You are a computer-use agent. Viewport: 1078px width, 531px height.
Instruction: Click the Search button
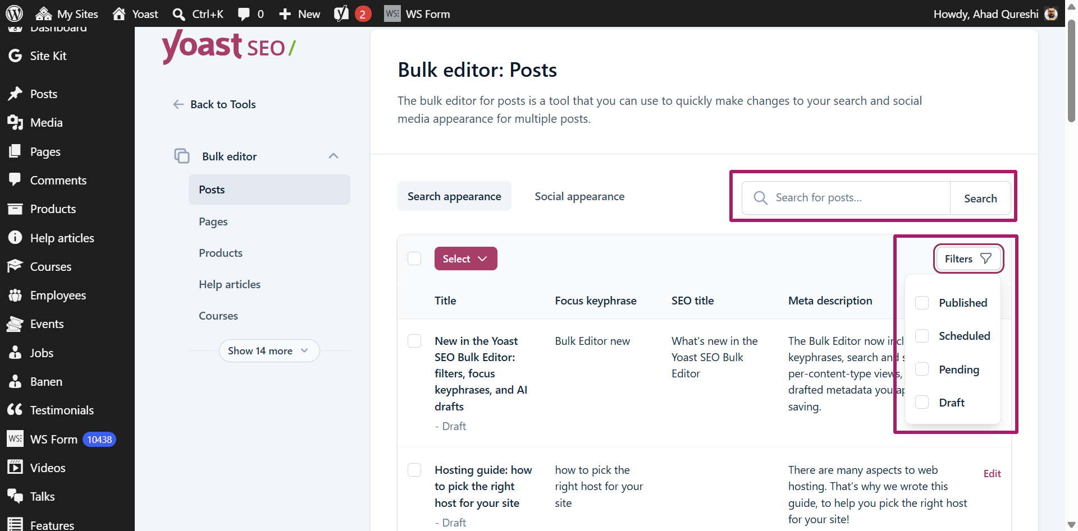(x=980, y=198)
